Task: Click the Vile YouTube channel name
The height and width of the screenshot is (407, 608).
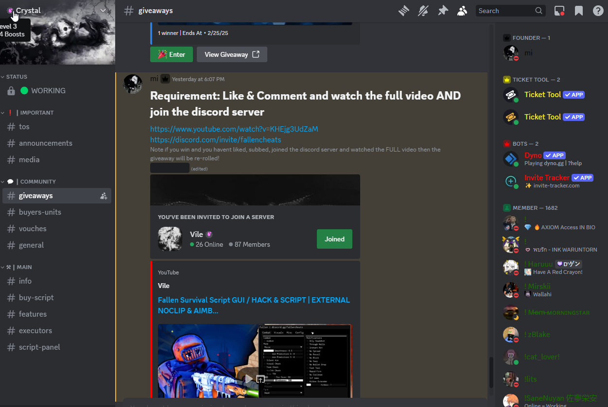Action: [x=164, y=286]
